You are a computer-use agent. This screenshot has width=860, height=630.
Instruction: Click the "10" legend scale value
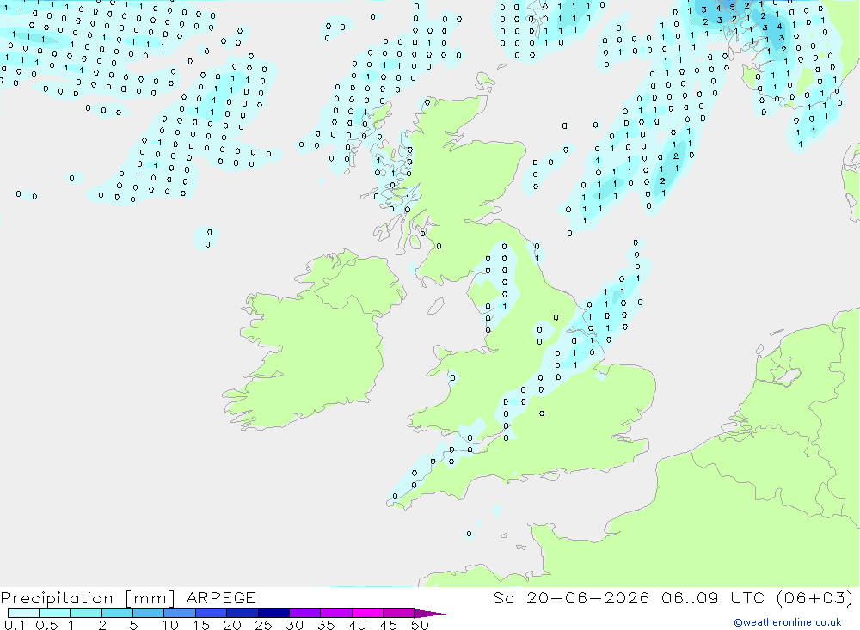pos(170,625)
